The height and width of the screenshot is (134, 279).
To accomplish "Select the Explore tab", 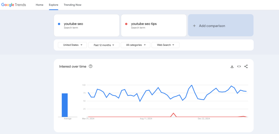I will (54, 5).
